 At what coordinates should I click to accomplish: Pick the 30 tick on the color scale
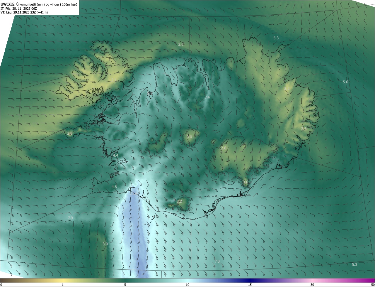click(x=312, y=285)
